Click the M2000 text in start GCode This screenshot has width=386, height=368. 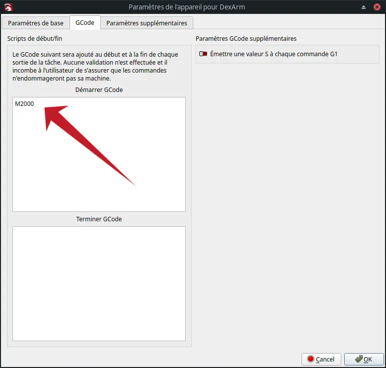pos(24,104)
